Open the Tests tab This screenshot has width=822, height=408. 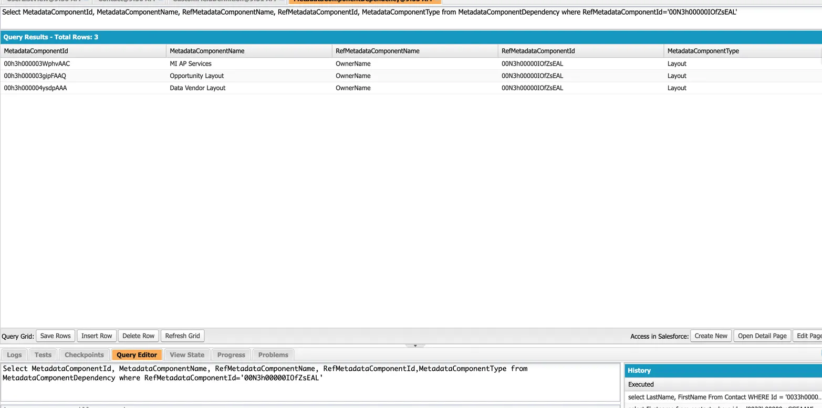pyautogui.click(x=43, y=354)
